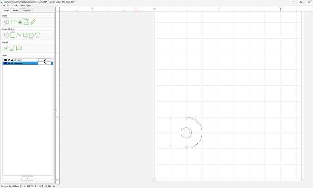
Task: Click the background image icon in Setup
Action: 27,22
